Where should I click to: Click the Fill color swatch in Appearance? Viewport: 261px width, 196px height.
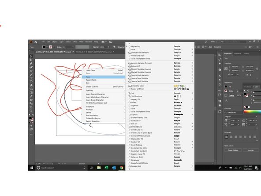pos(226,87)
